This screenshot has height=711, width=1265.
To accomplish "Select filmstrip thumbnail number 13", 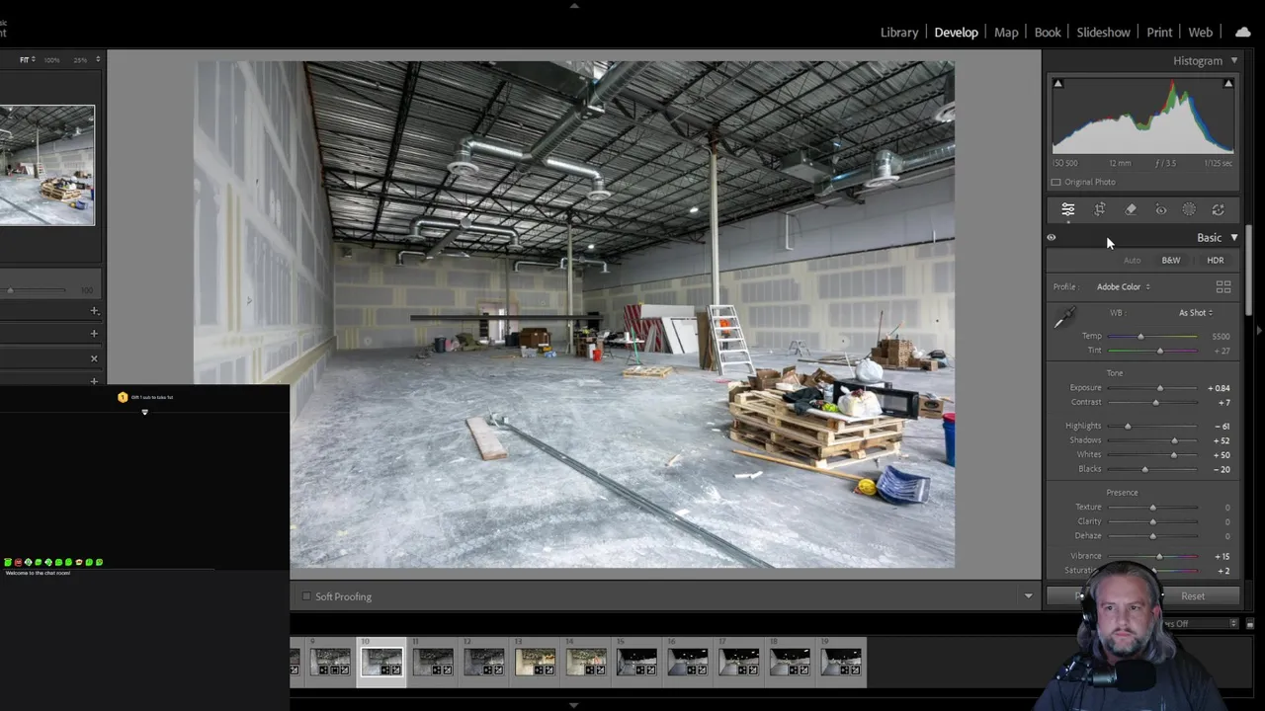I will click(535, 662).
